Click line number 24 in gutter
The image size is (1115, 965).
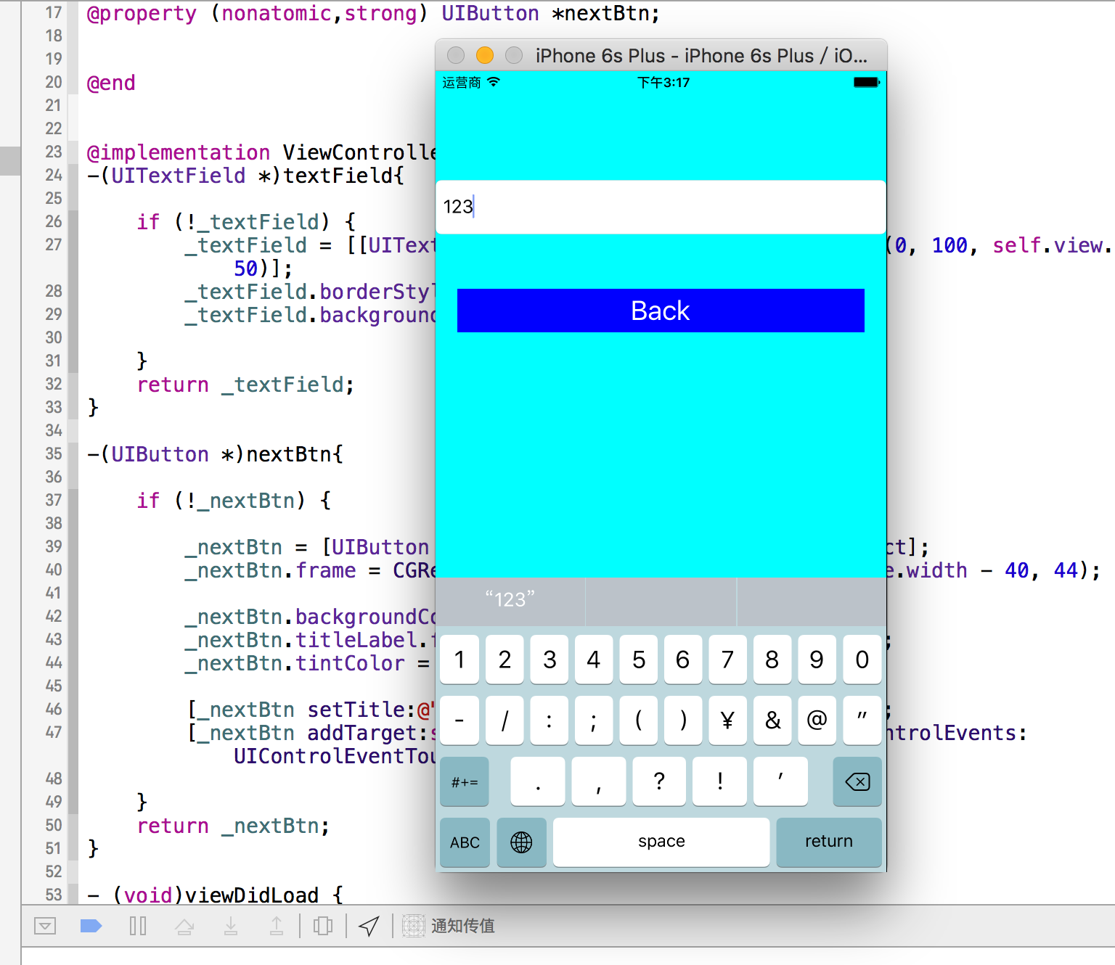(x=54, y=175)
